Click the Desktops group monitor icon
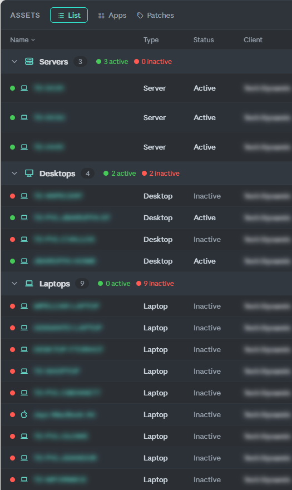This screenshot has width=292, height=490. [x=29, y=173]
